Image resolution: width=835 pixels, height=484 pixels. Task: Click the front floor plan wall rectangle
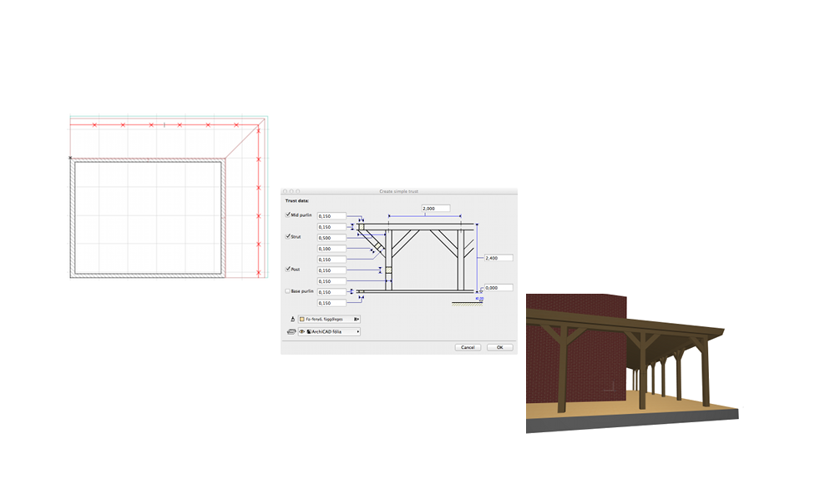point(148,217)
